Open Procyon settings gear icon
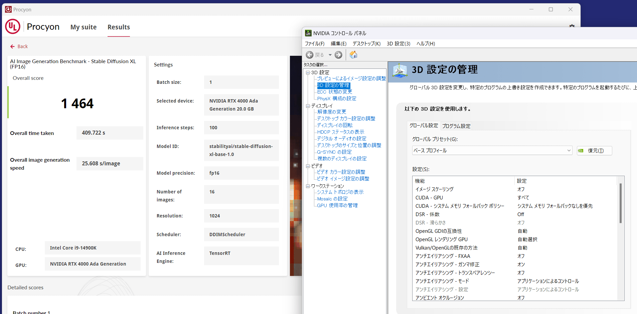 coord(572,26)
